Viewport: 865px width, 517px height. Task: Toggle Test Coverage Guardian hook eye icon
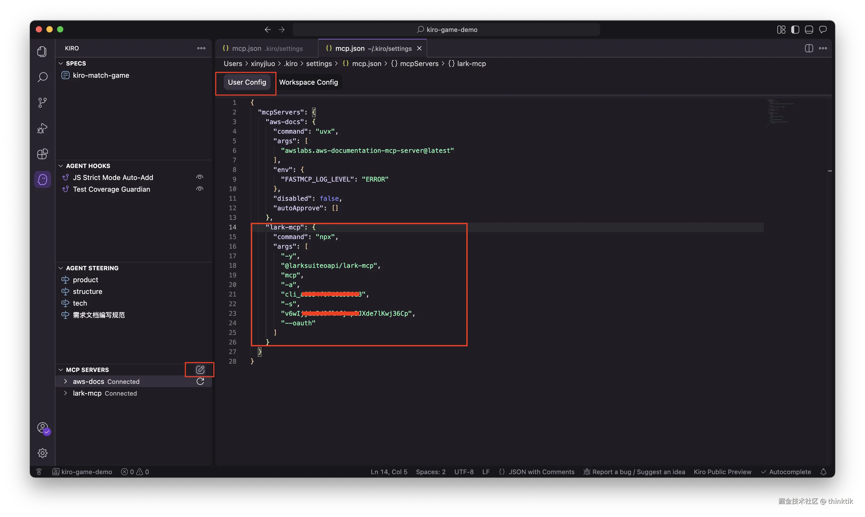click(200, 189)
